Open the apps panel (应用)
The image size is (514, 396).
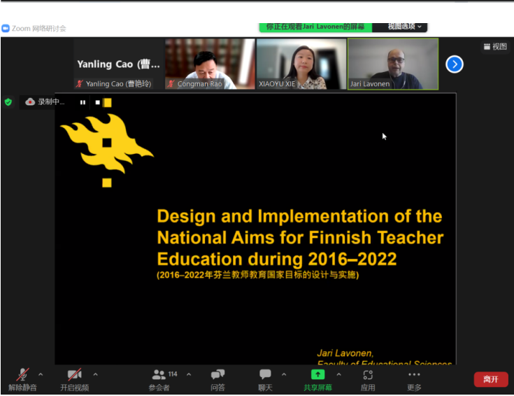368,375
